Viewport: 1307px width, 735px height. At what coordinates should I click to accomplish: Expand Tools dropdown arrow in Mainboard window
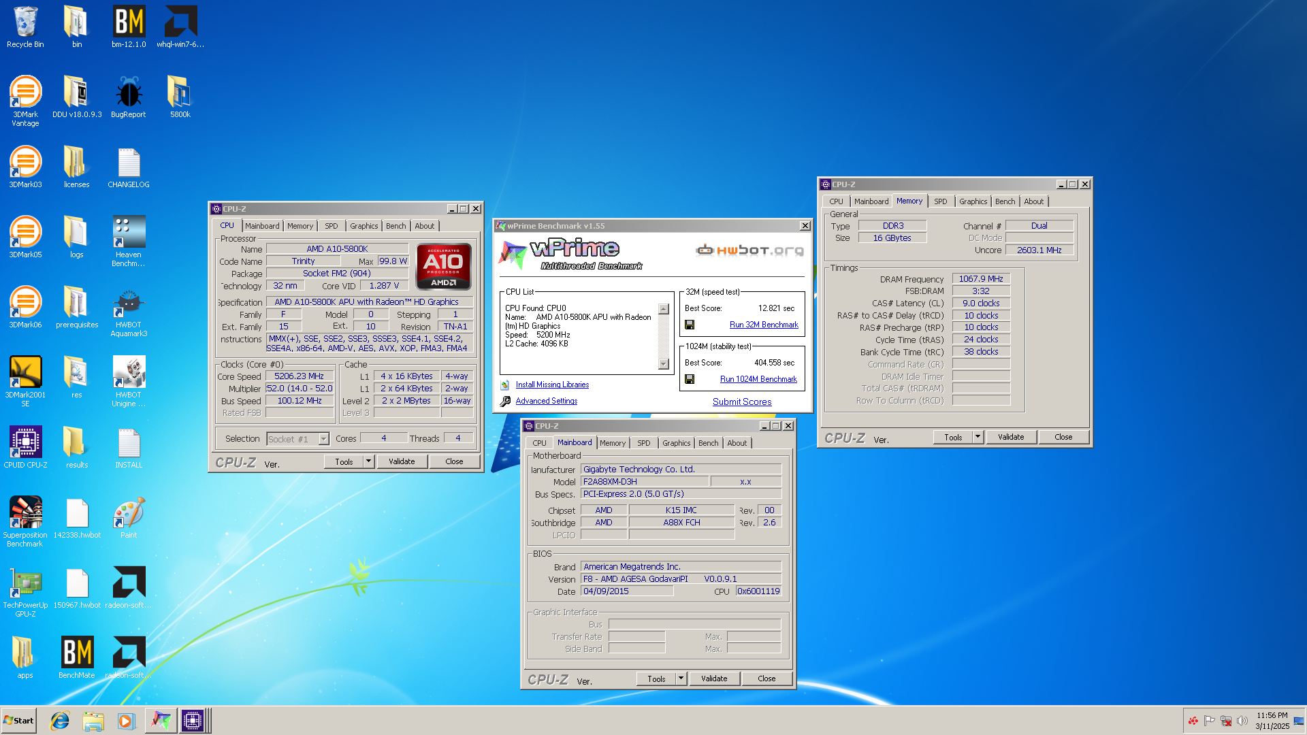(681, 679)
